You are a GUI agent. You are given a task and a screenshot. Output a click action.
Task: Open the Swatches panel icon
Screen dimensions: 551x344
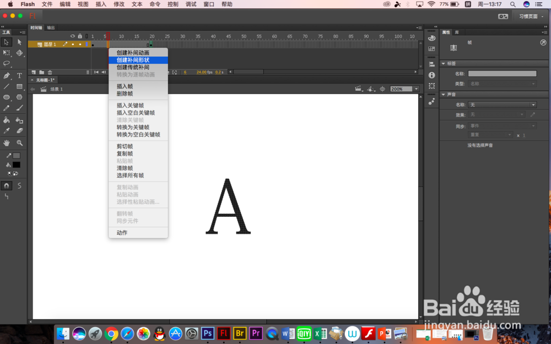(431, 49)
